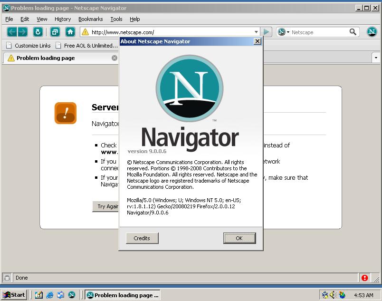This screenshot has height=301, width=382.
Task: Click the new tab icon beside Refresh
Action: coord(55,32)
